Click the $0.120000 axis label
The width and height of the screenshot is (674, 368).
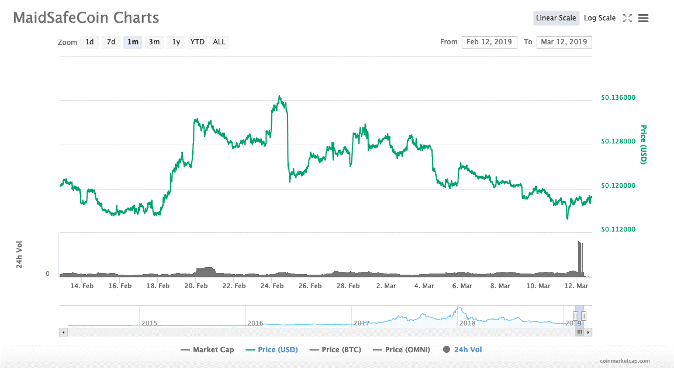pos(618,185)
